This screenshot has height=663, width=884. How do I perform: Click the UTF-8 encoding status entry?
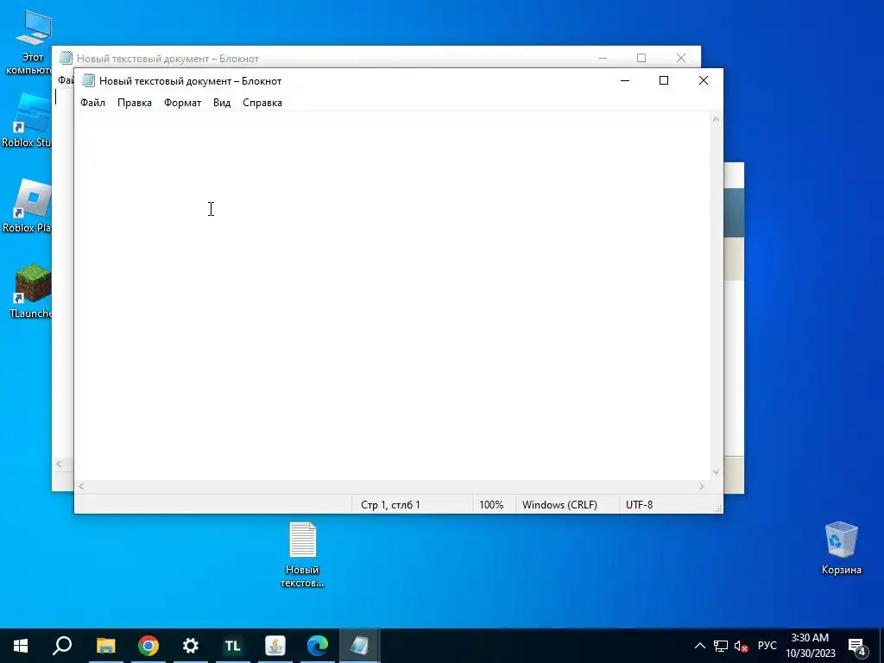click(639, 504)
